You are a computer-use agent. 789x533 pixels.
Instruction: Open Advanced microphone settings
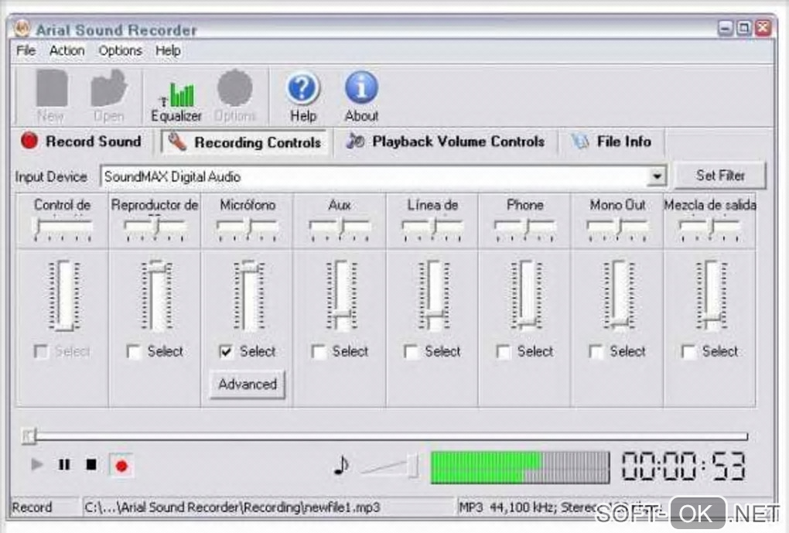247,384
